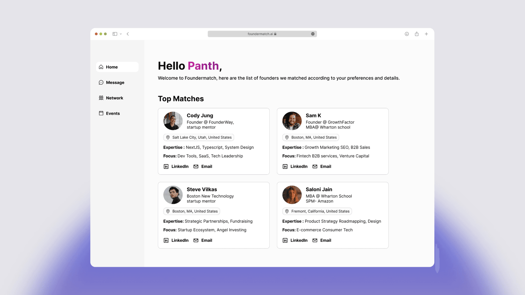Toggle the browser sidebar panel
Image resolution: width=525 pixels, height=295 pixels.
coord(115,34)
